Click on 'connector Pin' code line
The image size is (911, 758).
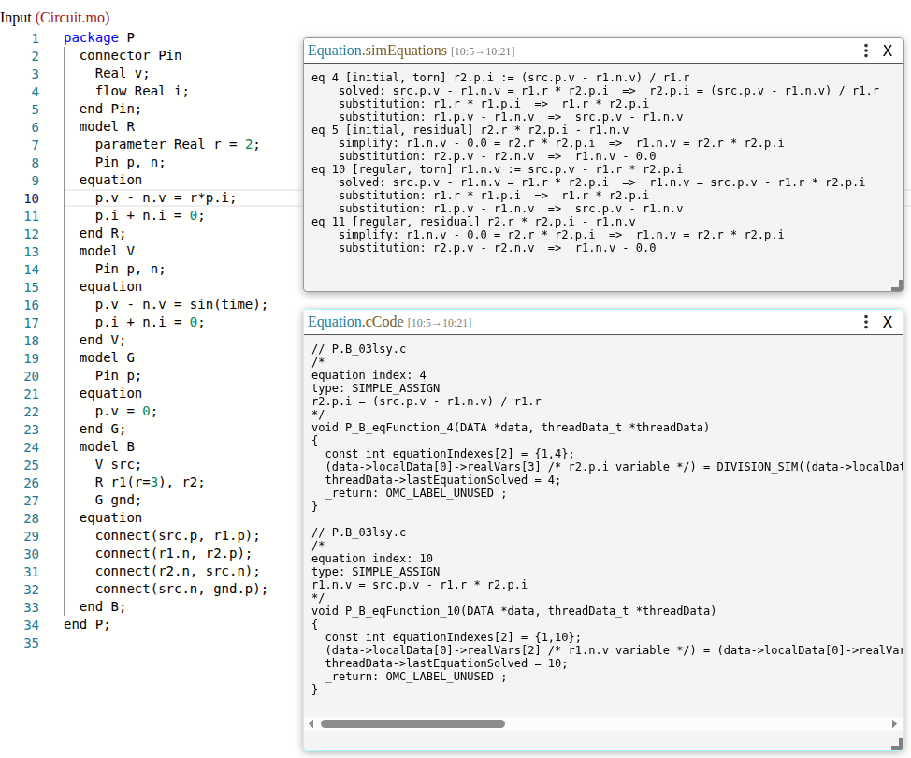pyautogui.click(x=130, y=55)
